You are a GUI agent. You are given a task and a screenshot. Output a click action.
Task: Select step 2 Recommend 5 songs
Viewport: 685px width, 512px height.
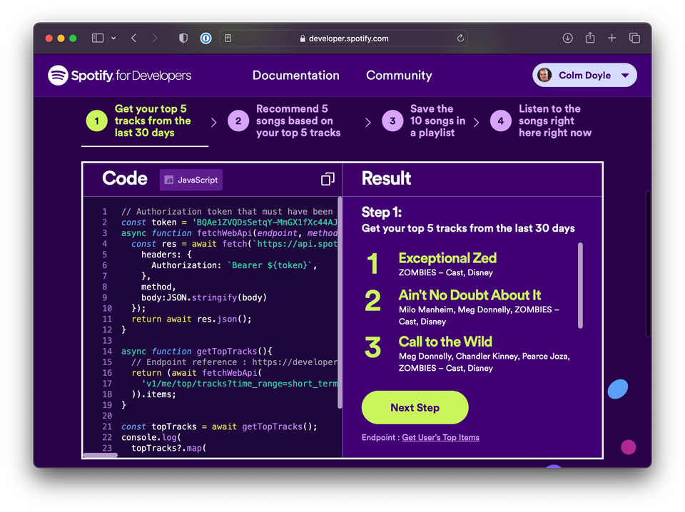[x=284, y=121]
